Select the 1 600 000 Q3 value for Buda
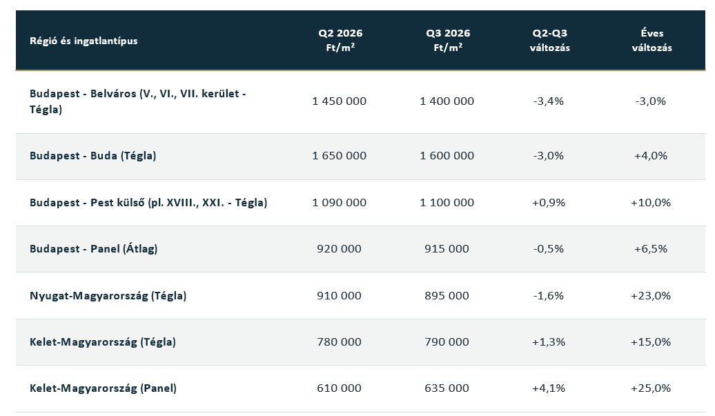 tap(447, 156)
